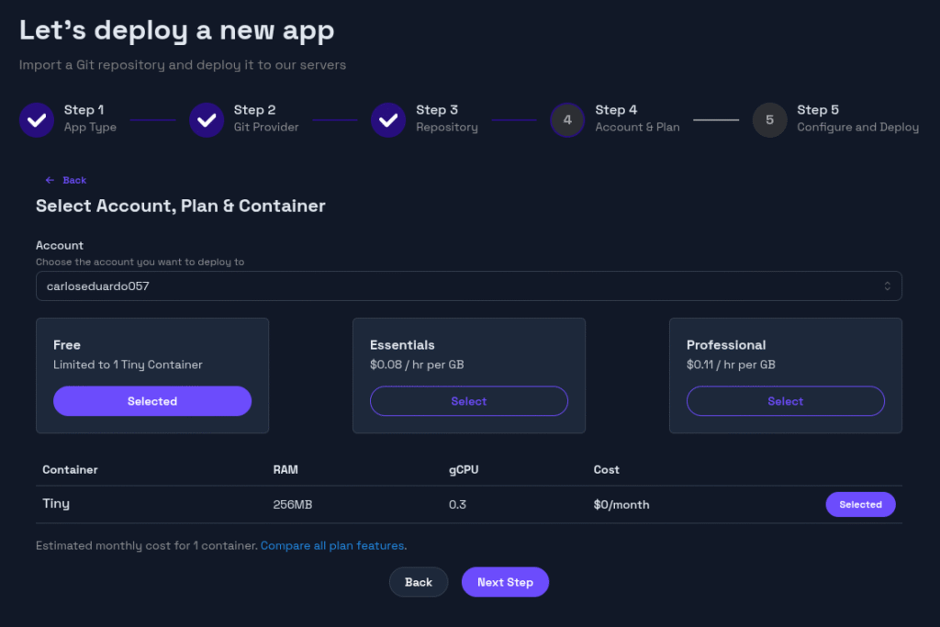Select the Essentials plan
Viewport: 940px width, 627px height.
[469, 401]
